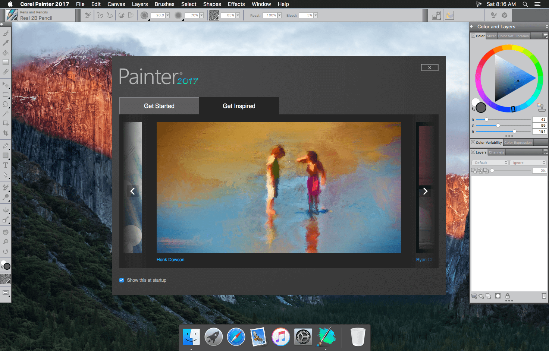Open the Color panel options menu

(x=545, y=36)
